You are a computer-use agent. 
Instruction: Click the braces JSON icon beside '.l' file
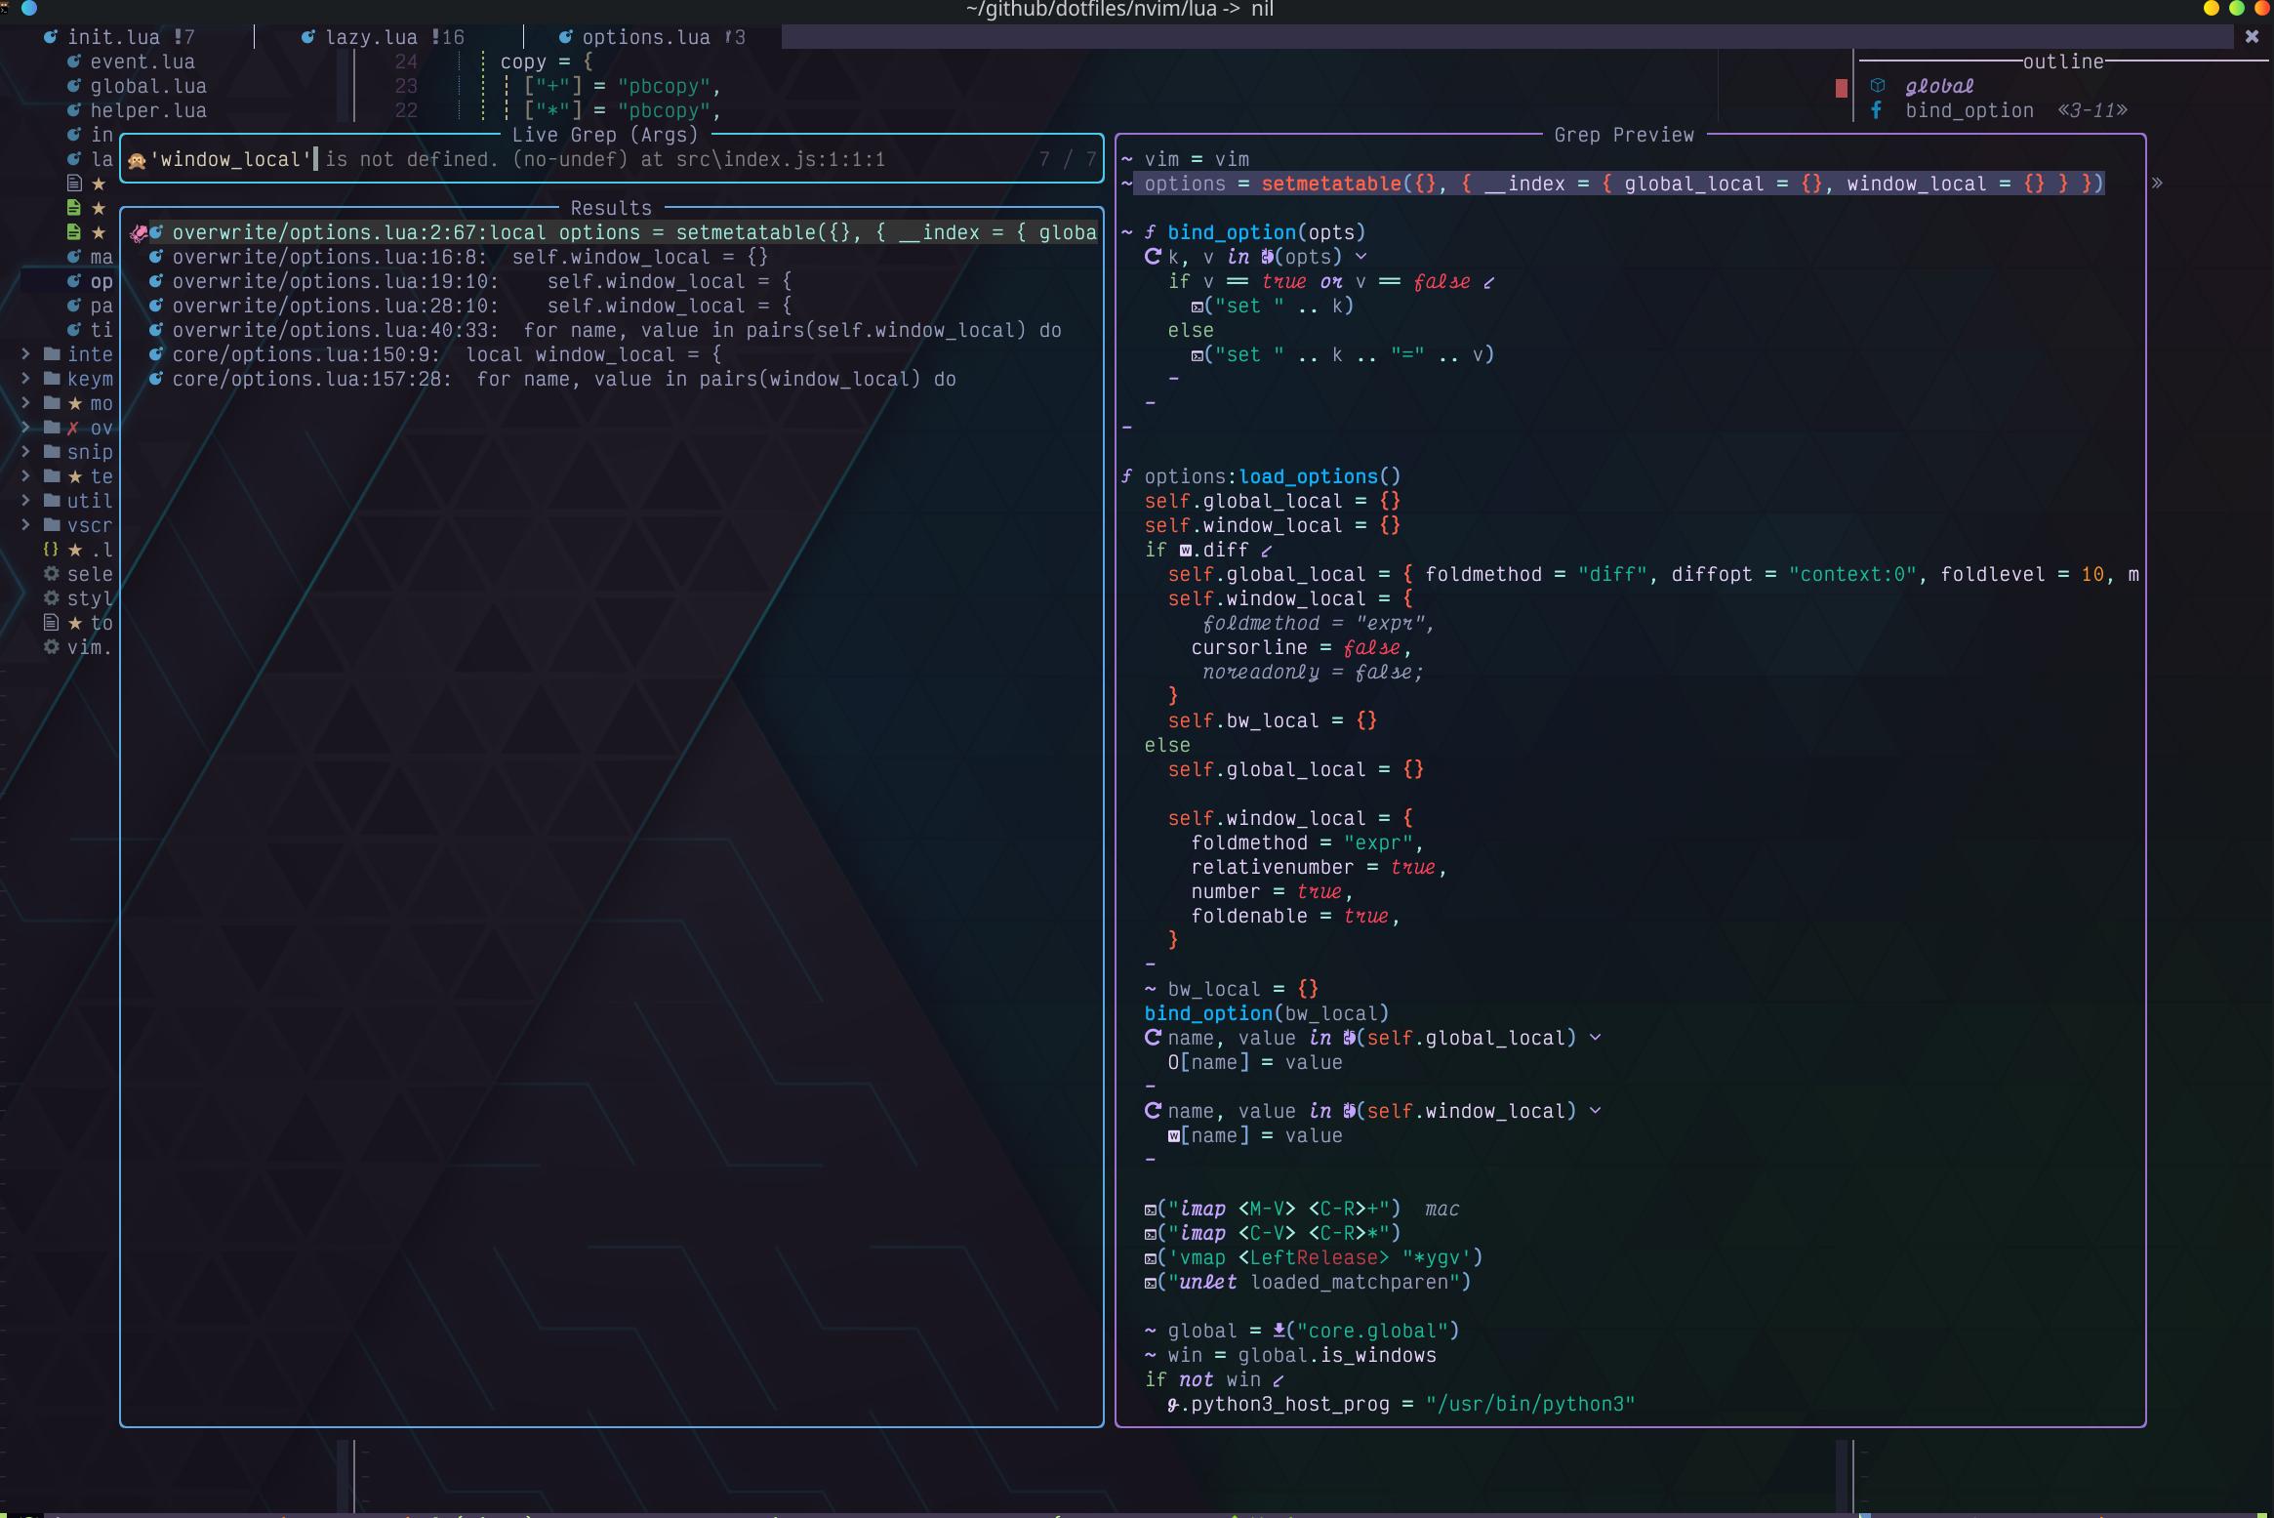[52, 550]
